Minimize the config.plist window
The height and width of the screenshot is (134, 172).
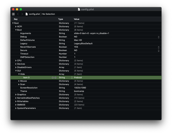click(x=17, y=9)
